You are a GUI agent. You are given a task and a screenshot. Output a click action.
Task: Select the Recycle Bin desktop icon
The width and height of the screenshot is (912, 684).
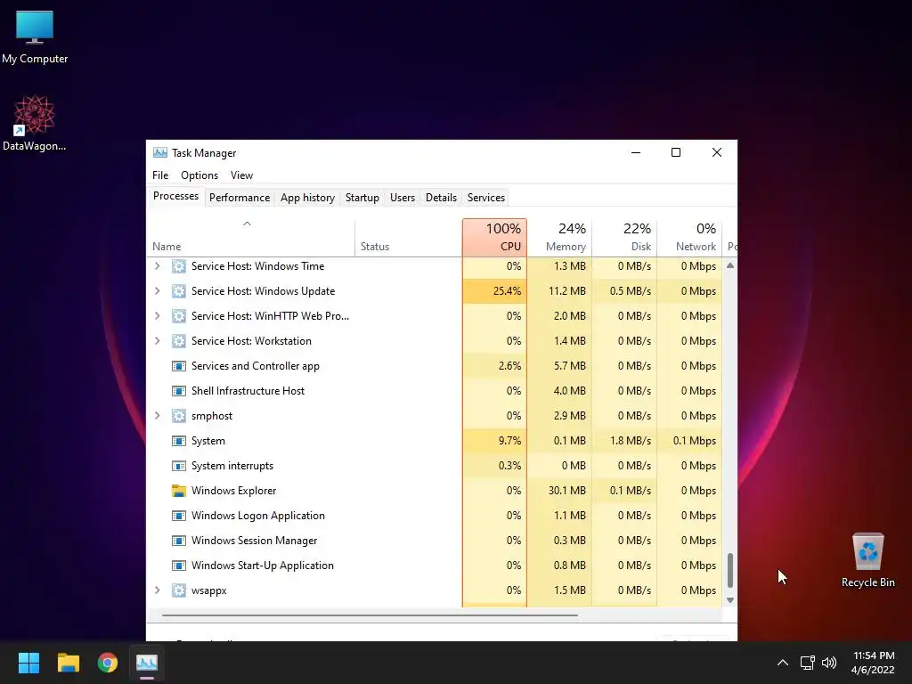[x=867, y=561]
